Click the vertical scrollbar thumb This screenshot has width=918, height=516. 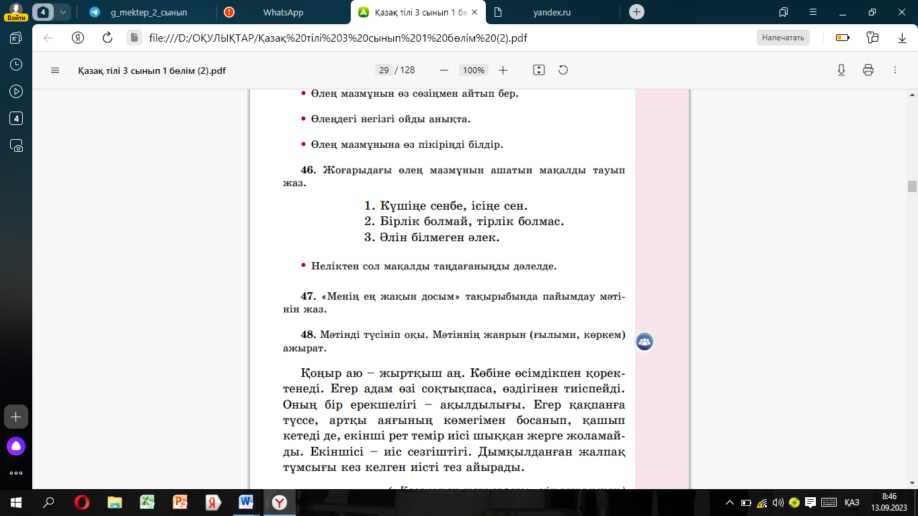click(x=912, y=186)
